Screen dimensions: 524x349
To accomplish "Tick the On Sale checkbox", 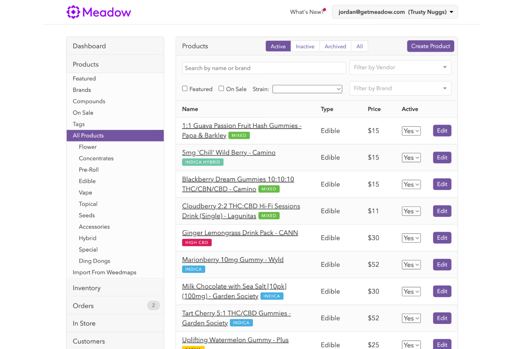I will pos(221,88).
